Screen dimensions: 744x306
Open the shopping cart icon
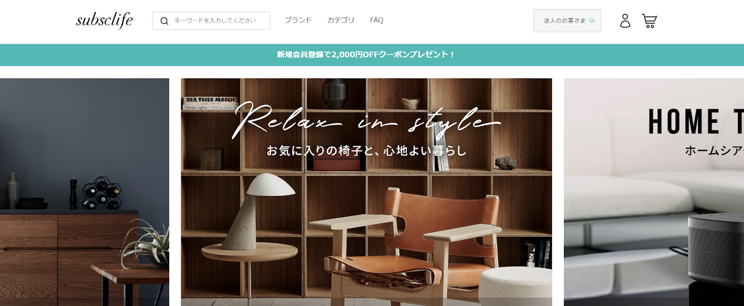click(649, 21)
